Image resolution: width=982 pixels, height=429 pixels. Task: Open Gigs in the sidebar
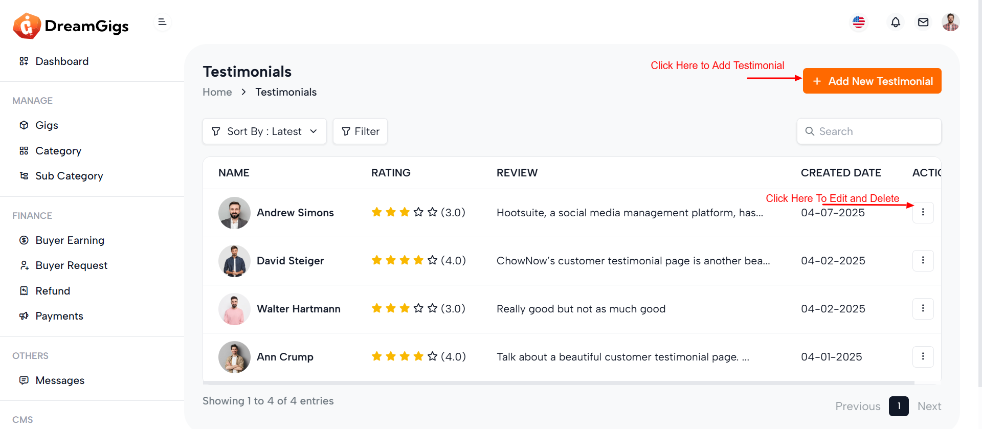(47, 125)
